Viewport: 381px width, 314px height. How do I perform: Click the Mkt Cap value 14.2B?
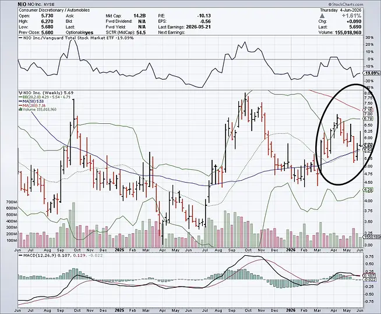click(x=139, y=16)
